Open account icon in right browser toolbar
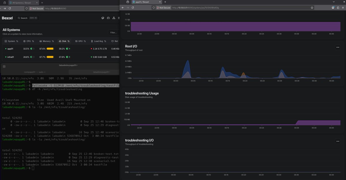The width and height of the screenshot is (346, 180). [x=333, y=7]
